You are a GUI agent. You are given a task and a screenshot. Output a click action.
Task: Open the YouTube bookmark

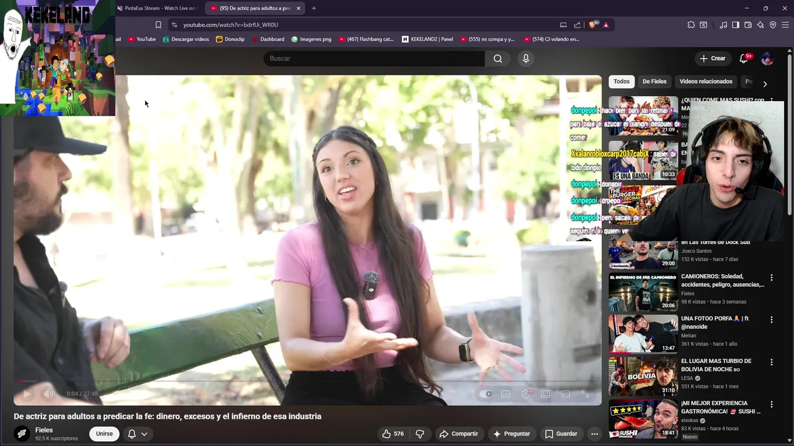coord(142,39)
